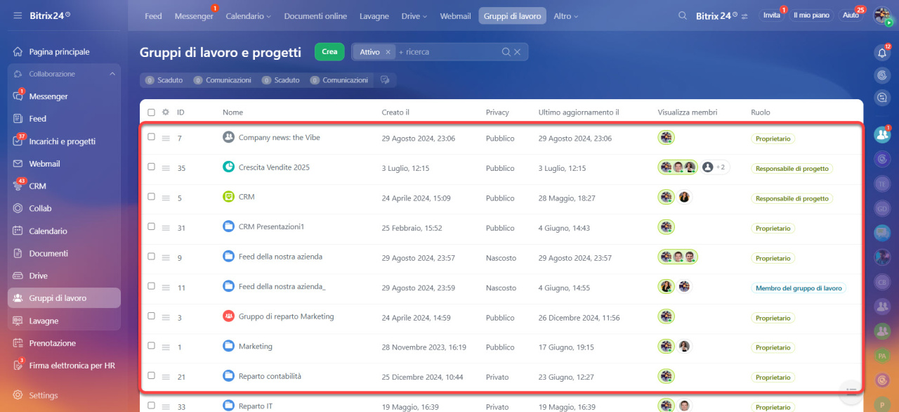Click the first Scaduto counter
Viewport: 899px width, 412px height.
[x=164, y=80]
